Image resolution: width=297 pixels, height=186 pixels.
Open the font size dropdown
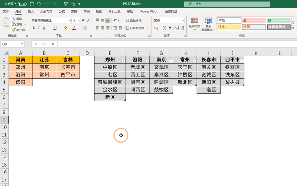click(x=79, y=21)
